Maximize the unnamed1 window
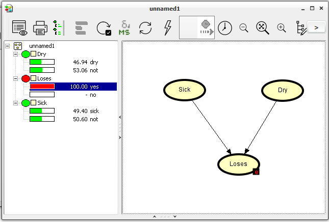 312,8
